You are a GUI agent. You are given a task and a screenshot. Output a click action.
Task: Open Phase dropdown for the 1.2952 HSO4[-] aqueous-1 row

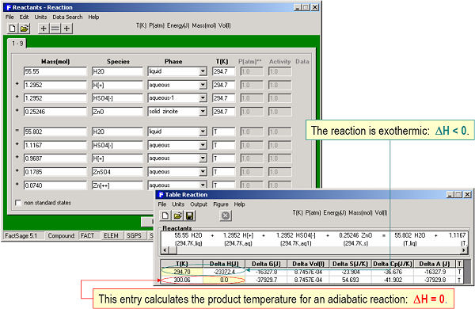[203, 98]
